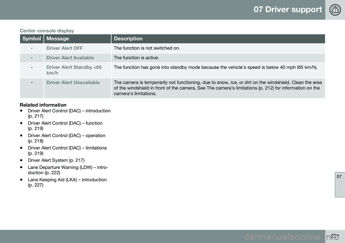The height and width of the screenshot is (243, 345).
Task: Click the standby mode speed description text
Action: point(216,67)
